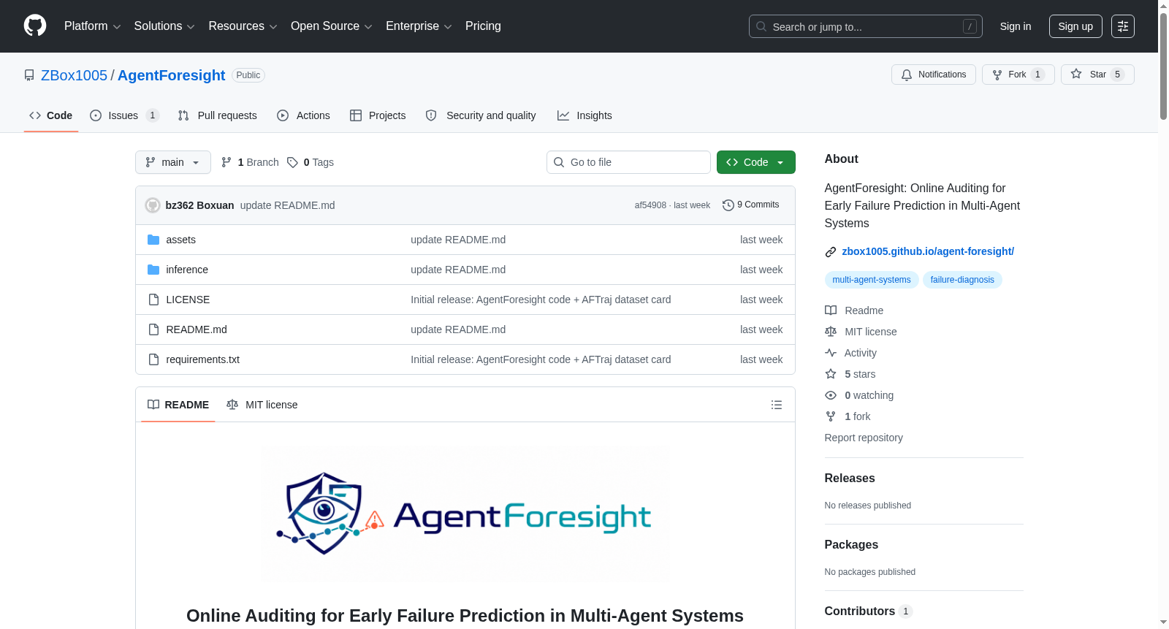The width and height of the screenshot is (1169, 629).
Task: Select the README tab in file viewer
Action: coord(178,405)
